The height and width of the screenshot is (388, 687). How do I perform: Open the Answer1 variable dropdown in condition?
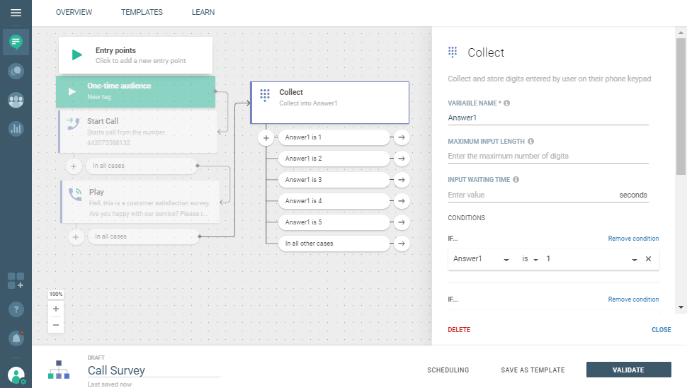506,260
